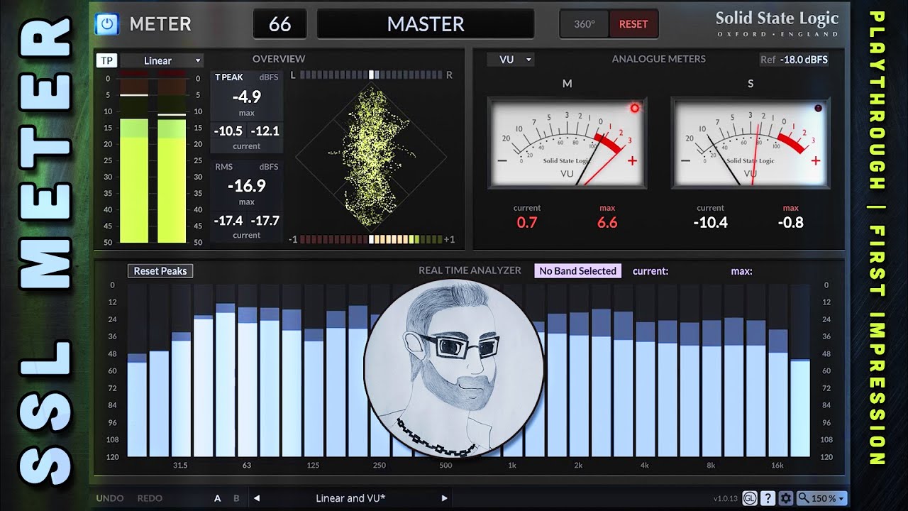Click the 360° mode button
This screenshot has height=511, width=908.
[x=585, y=24]
